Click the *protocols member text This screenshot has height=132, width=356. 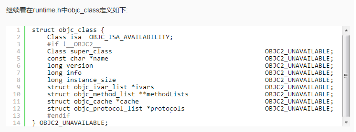click(167, 109)
